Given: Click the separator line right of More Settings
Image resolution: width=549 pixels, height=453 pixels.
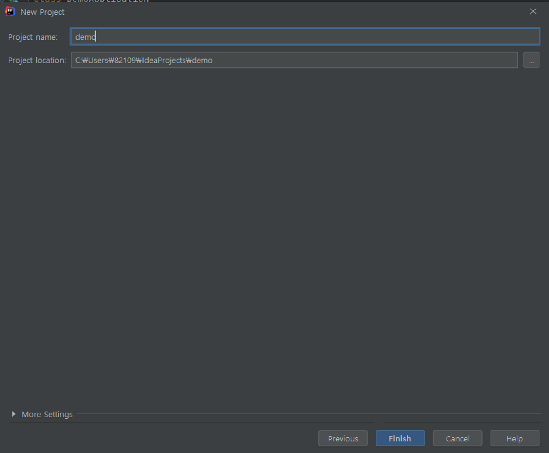Looking at the screenshot, I should [302, 413].
